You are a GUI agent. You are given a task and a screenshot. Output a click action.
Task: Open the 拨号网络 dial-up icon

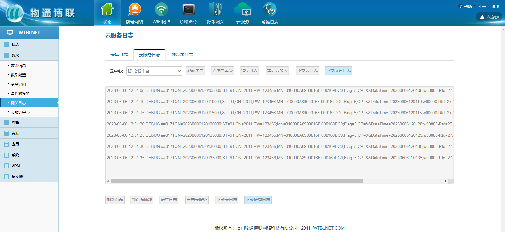pos(135,10)
